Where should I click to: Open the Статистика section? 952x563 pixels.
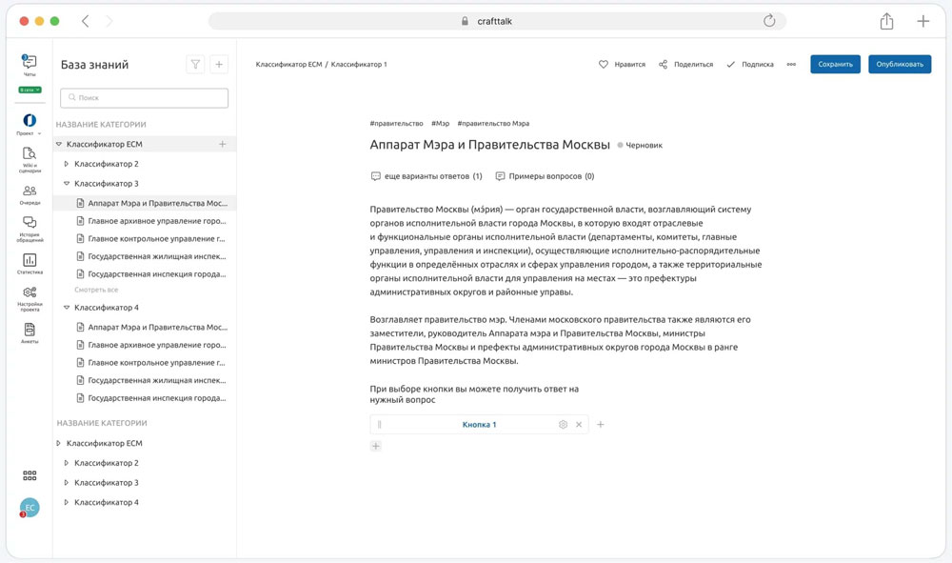click(x=30, y=264)
